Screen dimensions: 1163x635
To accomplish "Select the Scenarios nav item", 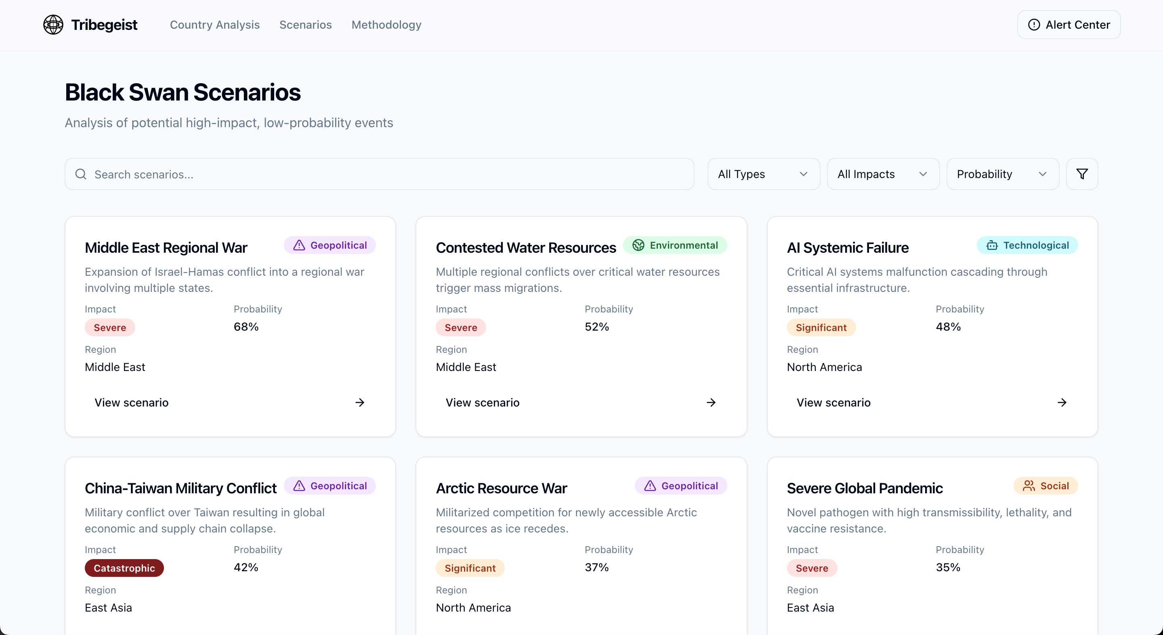I will click(305, 25).
